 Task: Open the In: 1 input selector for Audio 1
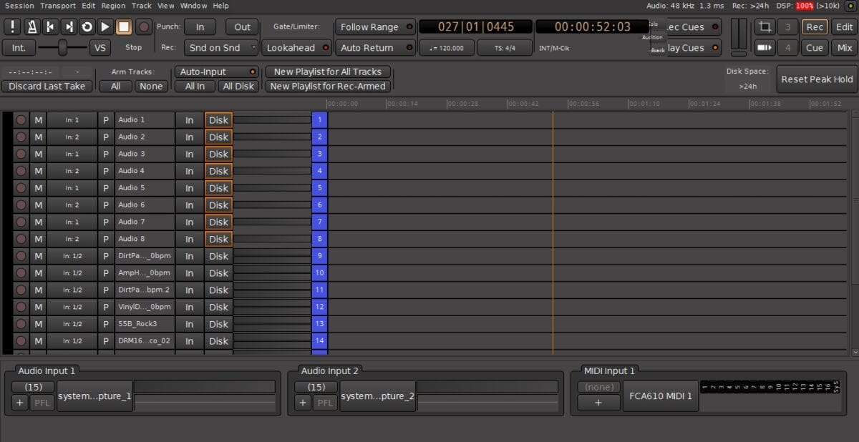pyautogui.click(x=72, y=120)
